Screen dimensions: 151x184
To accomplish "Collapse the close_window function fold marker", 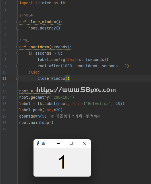I will [17, 22].
